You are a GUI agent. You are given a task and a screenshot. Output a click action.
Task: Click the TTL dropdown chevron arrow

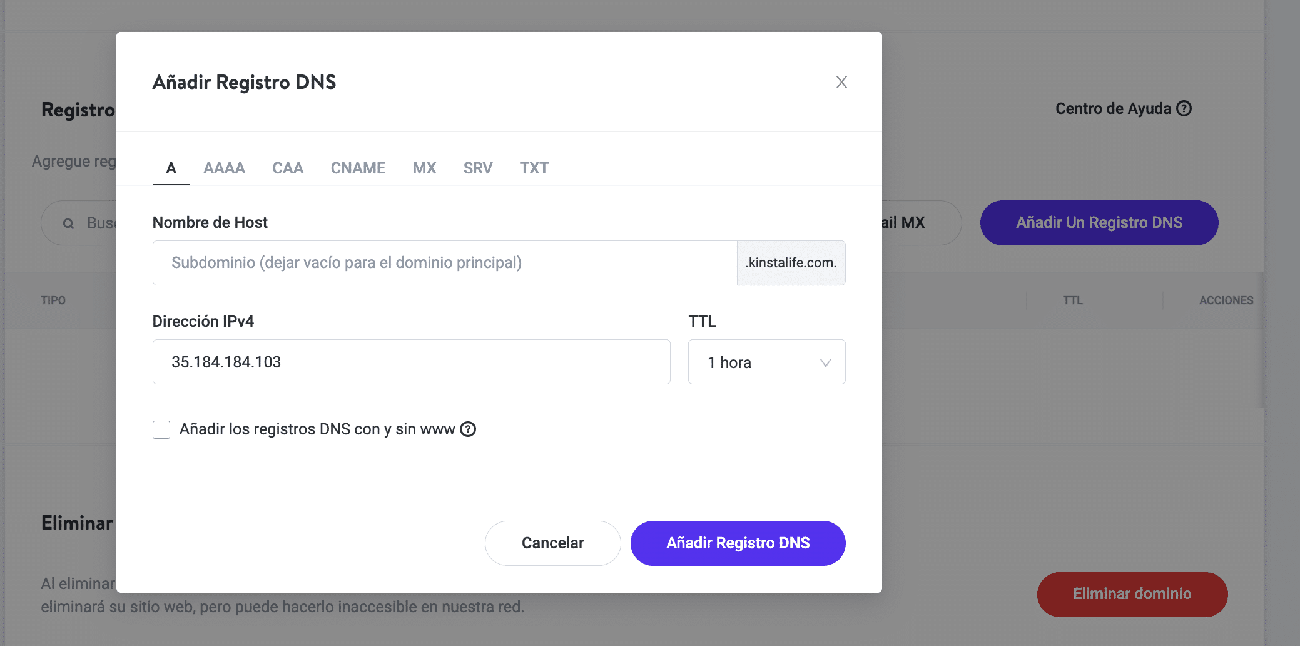click(x=825, y=363)
